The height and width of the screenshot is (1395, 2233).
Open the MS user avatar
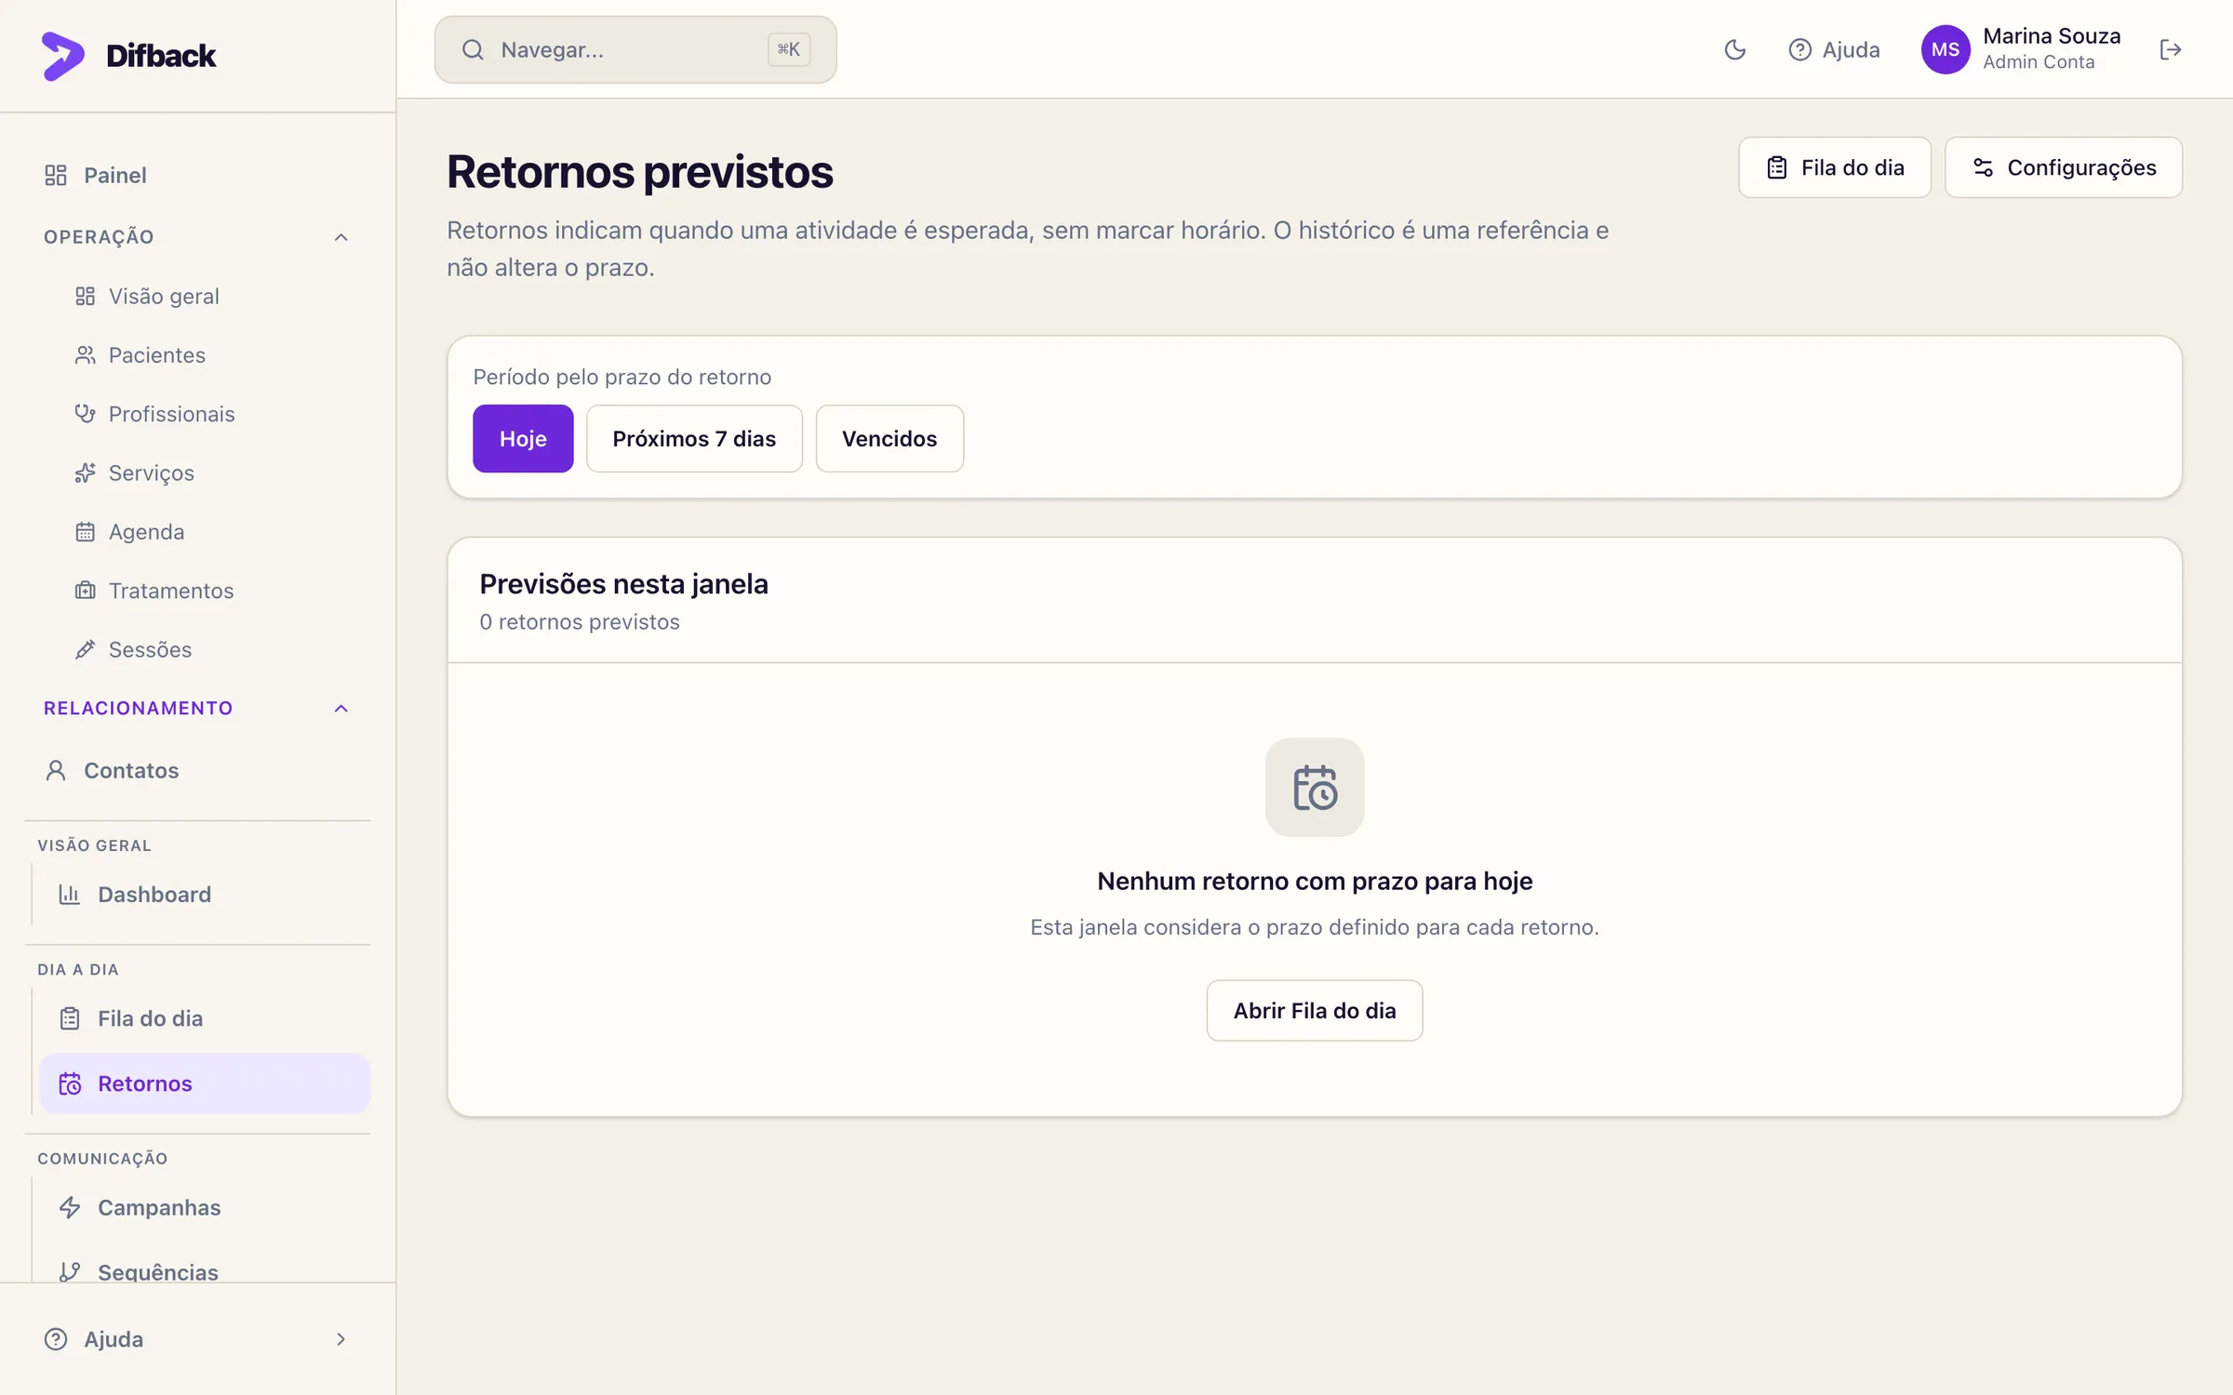point(1946,49)
